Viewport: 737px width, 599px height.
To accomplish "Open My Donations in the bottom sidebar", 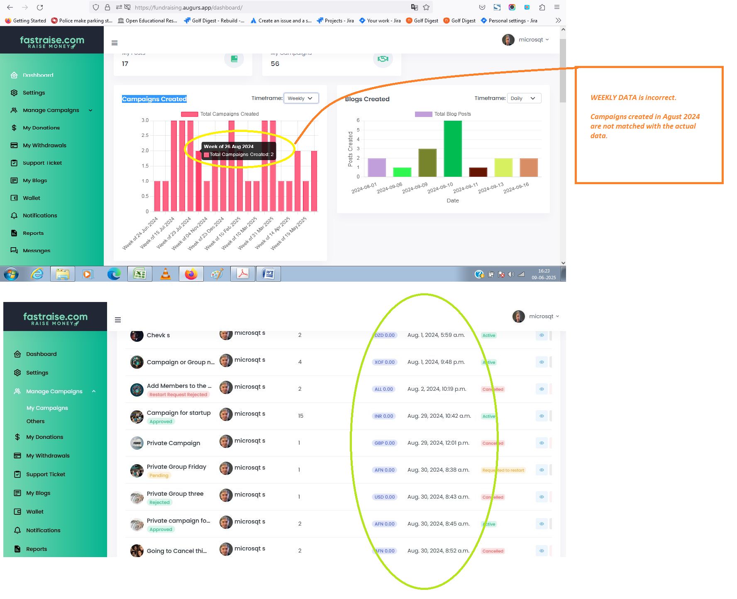I will [45, 437].
